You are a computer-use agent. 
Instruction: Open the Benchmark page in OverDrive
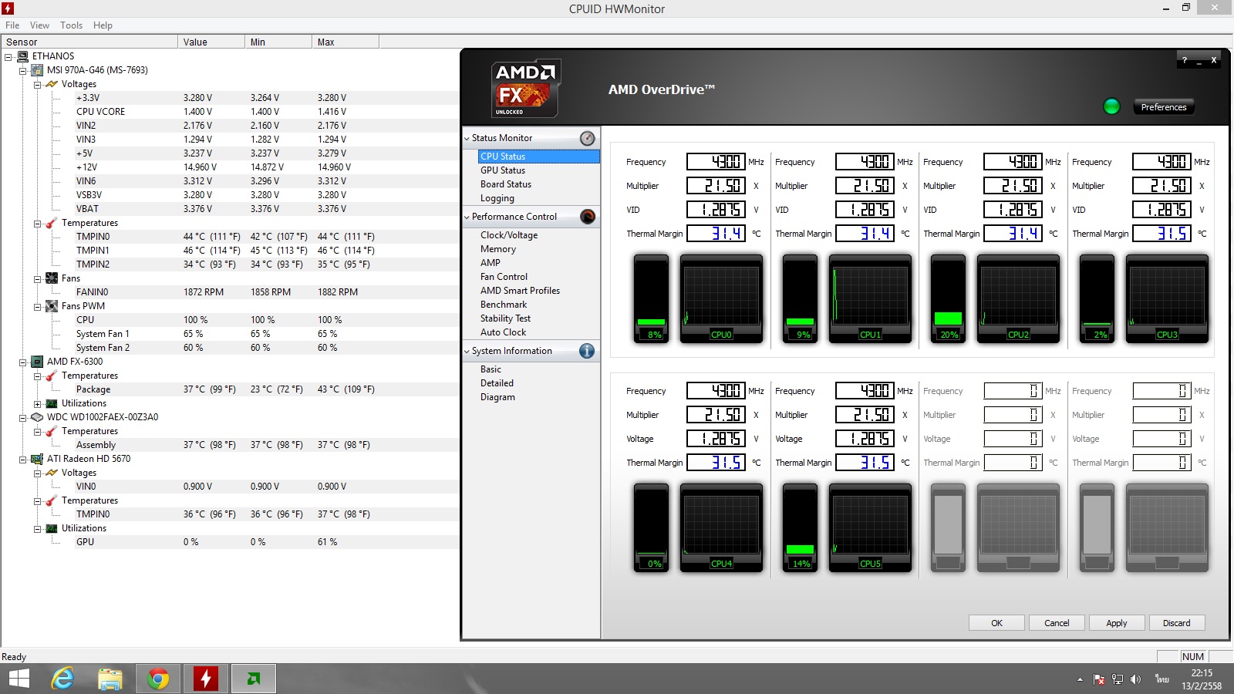(x=504, y=305)
